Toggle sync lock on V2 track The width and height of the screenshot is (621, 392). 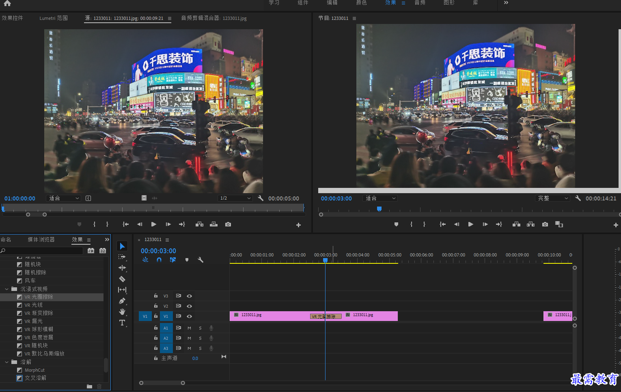pos(178,306)
